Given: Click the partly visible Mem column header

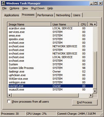Looking at the screenshot, I should coord(90,24).
